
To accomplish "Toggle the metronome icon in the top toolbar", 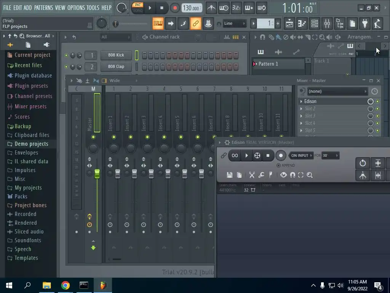I will pyautogui.click(x=211, y=8).
